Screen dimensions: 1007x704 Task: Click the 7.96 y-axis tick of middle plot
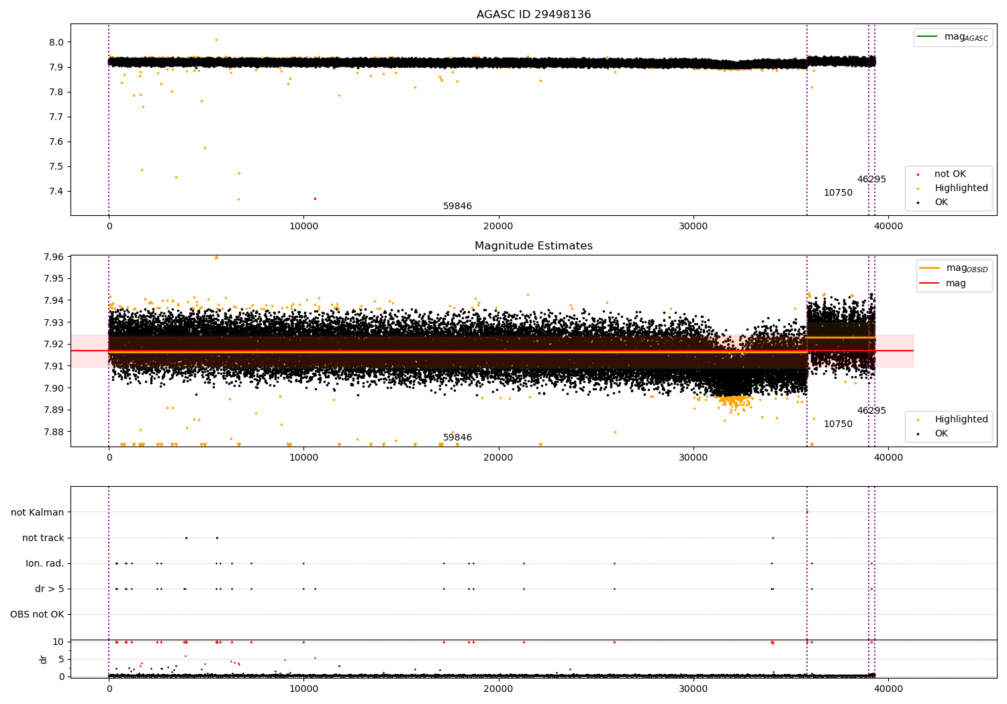coord(54,257)
